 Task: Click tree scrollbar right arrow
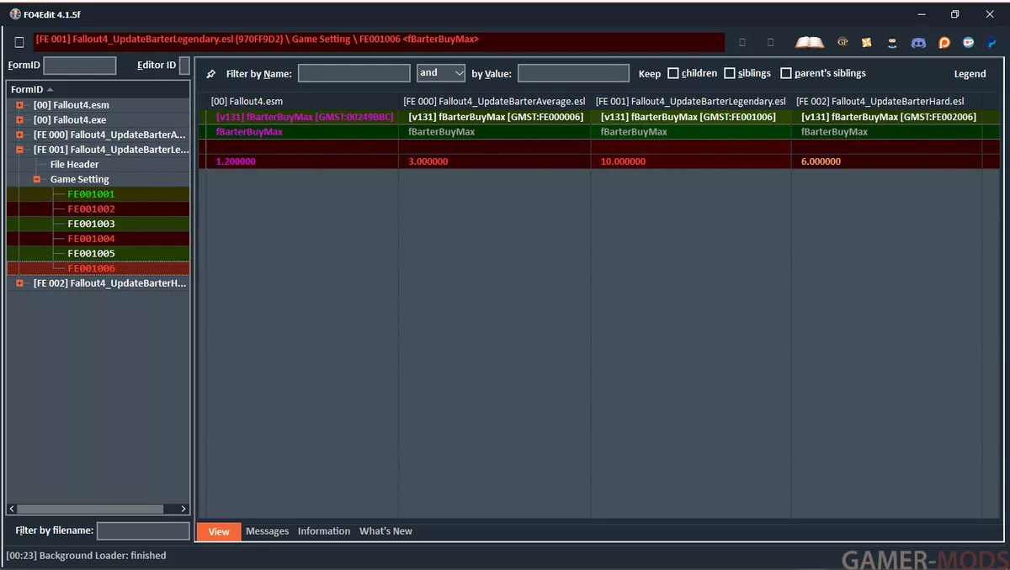click(x=183, y=509)
